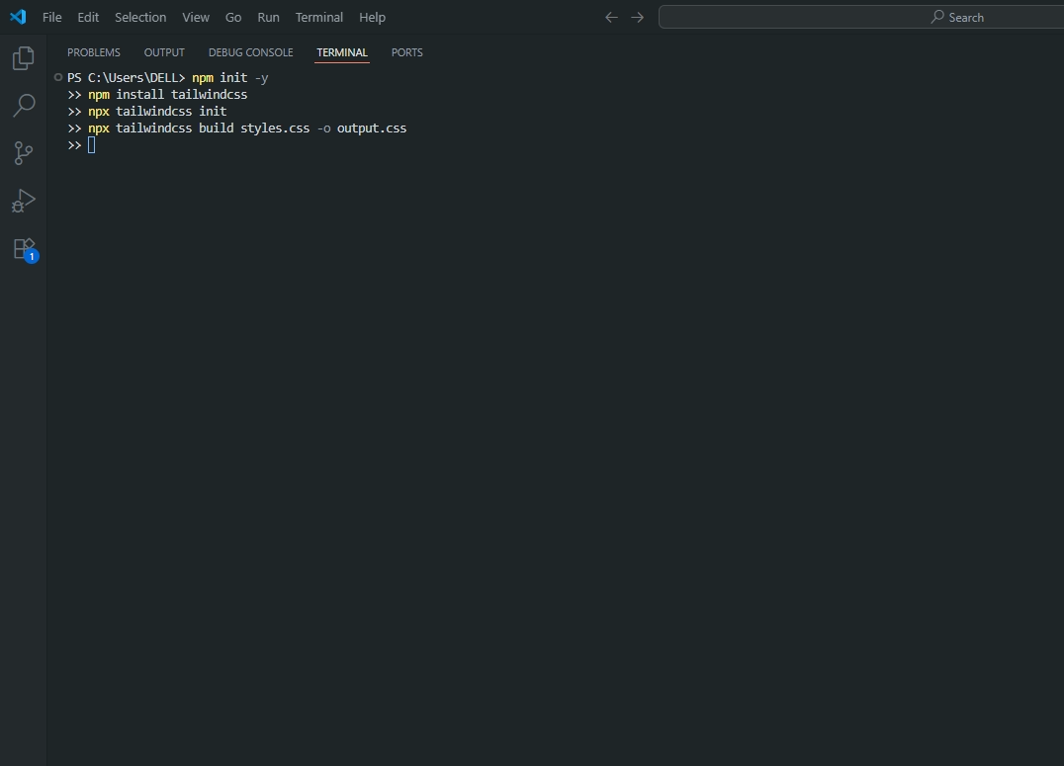This screenshot has height=766, width=1064.
Task: Open the Edit menu
Action: point(88,17)
